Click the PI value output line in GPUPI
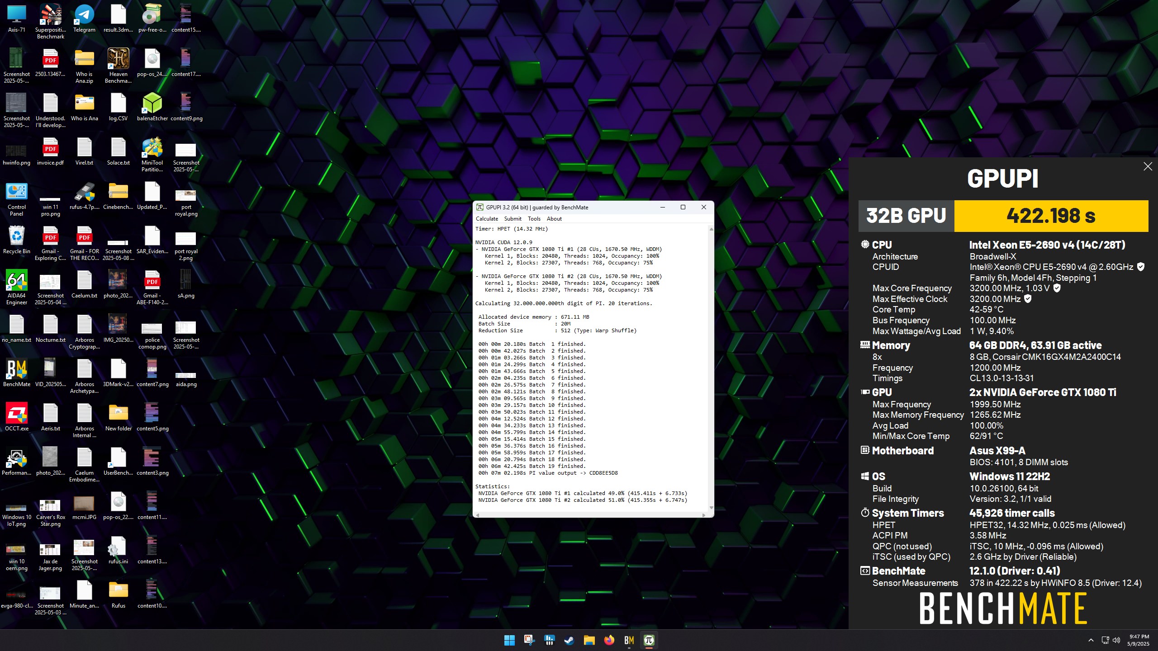Screen dimensions: 1158x651 coord(548,473)
